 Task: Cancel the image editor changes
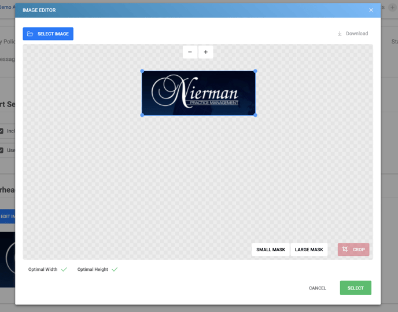click(317, 288)
